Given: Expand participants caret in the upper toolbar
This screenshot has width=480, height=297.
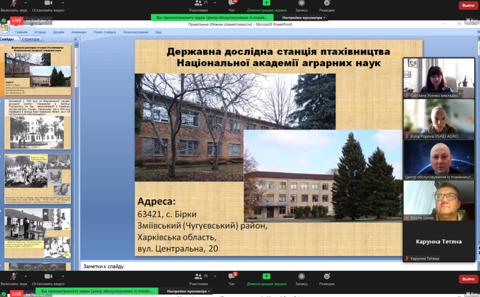Looking at the screenshot, I should point(215,3).
